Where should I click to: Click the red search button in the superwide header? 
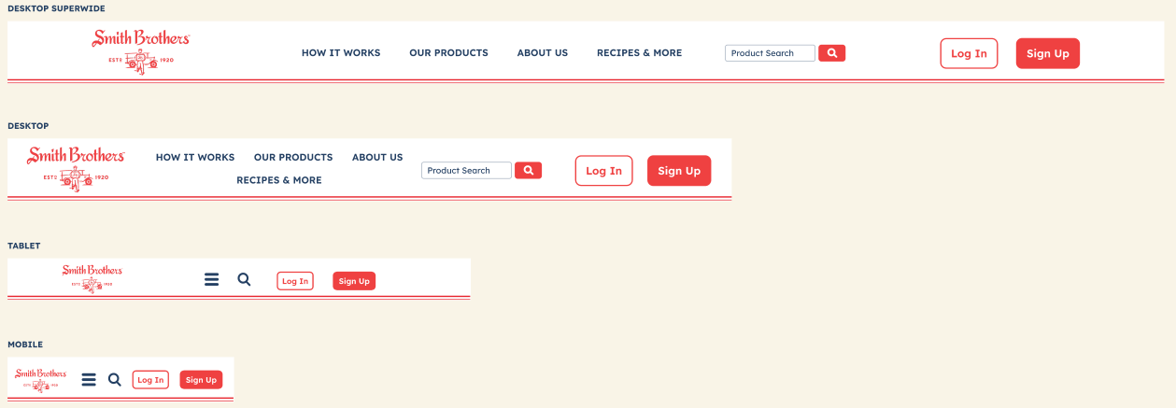(832, 53)
